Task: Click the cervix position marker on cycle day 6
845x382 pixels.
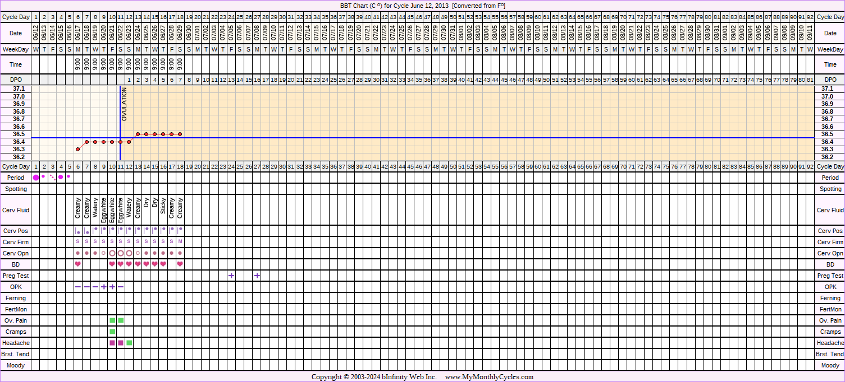Action: 78,231
